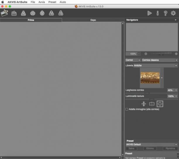The width and height of the screenshot is (179, 159).
Task: Open the Libreria Antiche dropdown
Action: [156, 65]
